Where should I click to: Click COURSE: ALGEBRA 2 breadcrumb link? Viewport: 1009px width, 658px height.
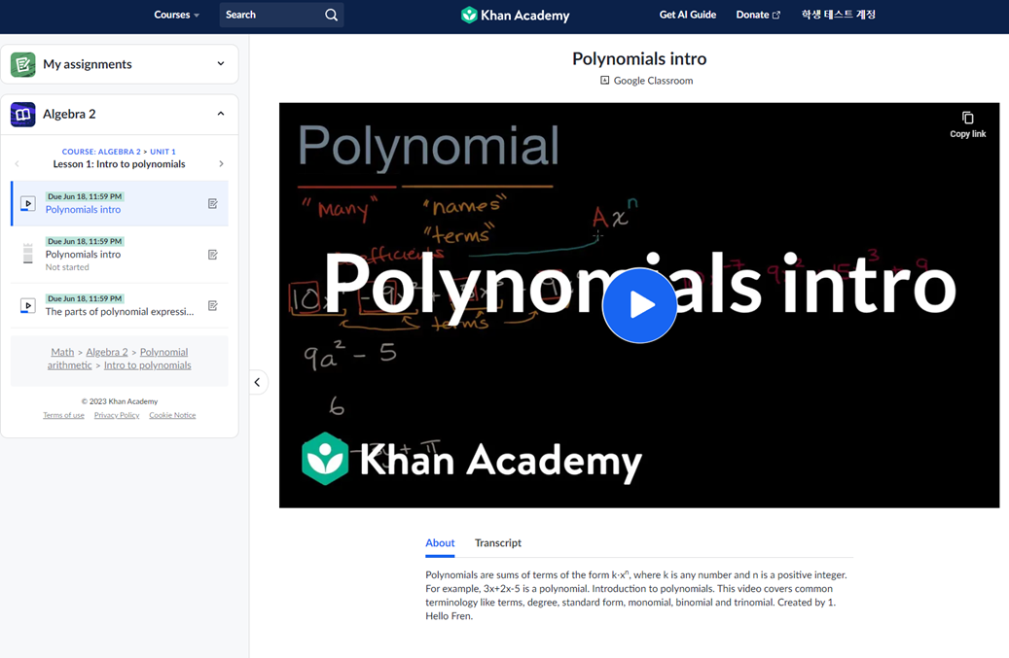click(x=101, y=152)
